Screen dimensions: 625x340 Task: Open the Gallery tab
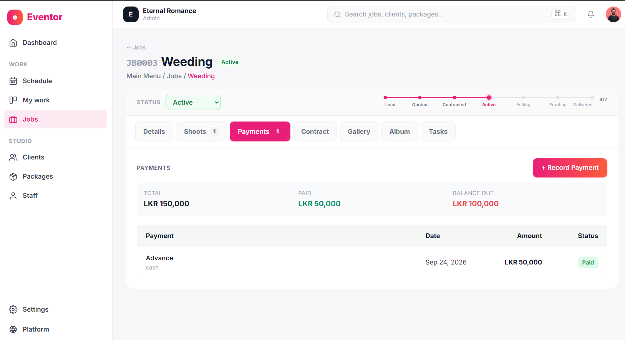pos(359,131)
